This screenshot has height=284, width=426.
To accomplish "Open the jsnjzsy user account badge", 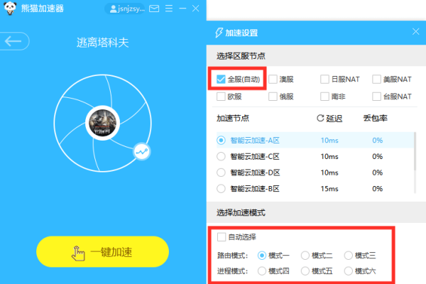I will click(x=125, y=9).
